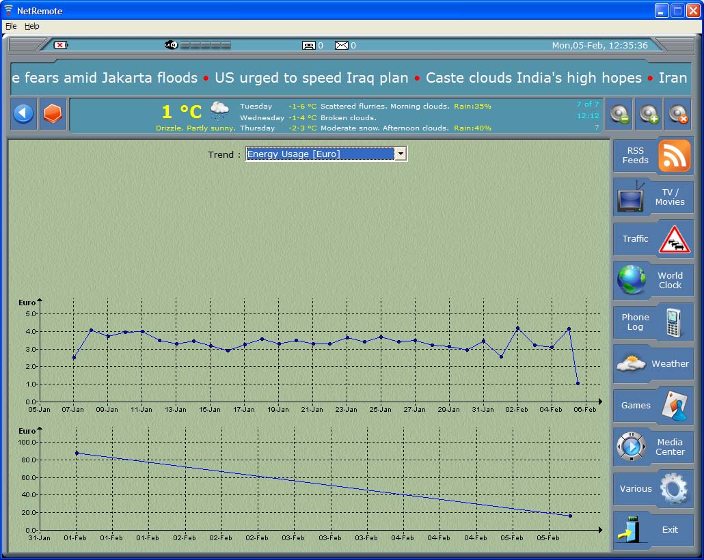This screenshot has width=704, height=560.
Task: Go to the Weather page
Action: (653, 364)
